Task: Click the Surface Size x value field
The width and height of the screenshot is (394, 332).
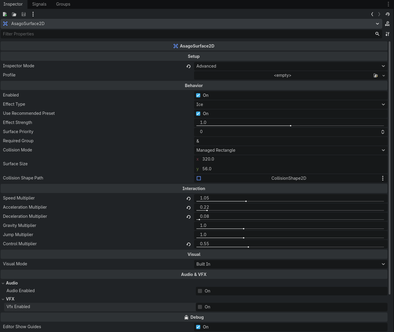Action: pyautogui.click(x=291, y=159)
